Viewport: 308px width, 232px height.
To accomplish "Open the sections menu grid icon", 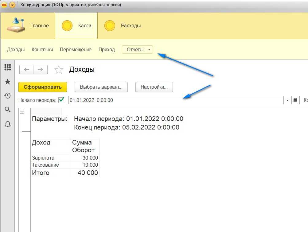I will [x=7, y=67].
